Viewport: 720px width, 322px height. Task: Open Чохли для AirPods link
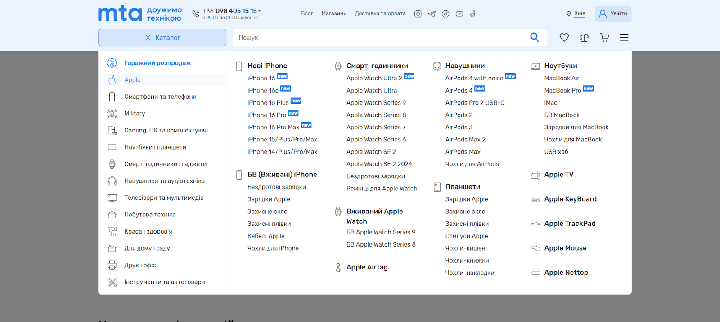(472, 164)
